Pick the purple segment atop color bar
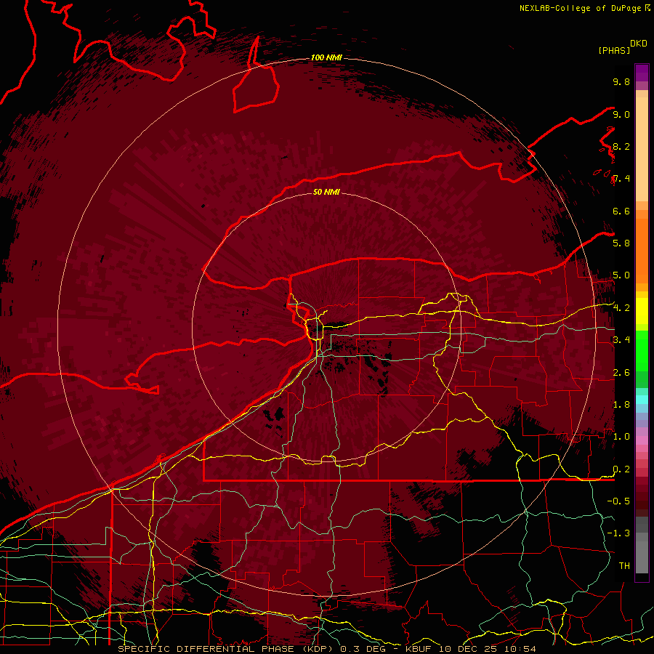Image resolution: width=654 pixels, height=654 pixels. tap(642, 73)
